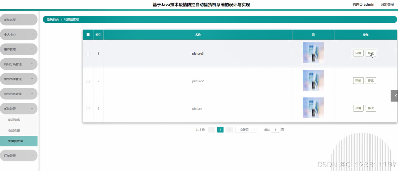Click the picture3 name cell
This screenshot has width=398, height=171.
(198, 54)
